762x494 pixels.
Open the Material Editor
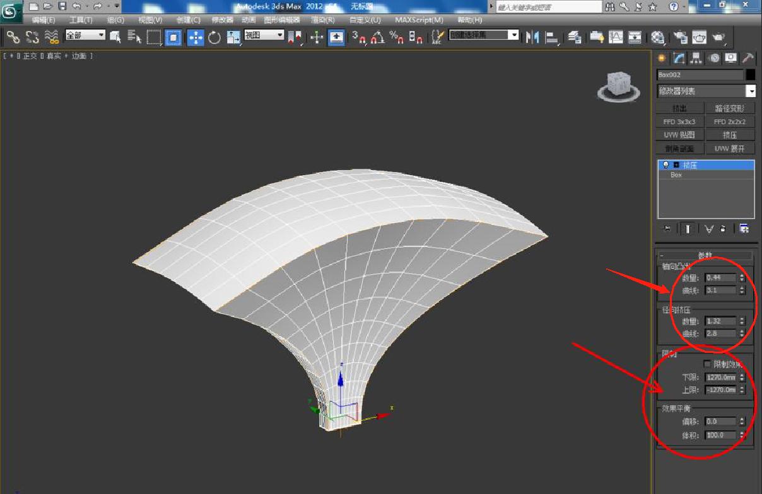pos(659,37)
